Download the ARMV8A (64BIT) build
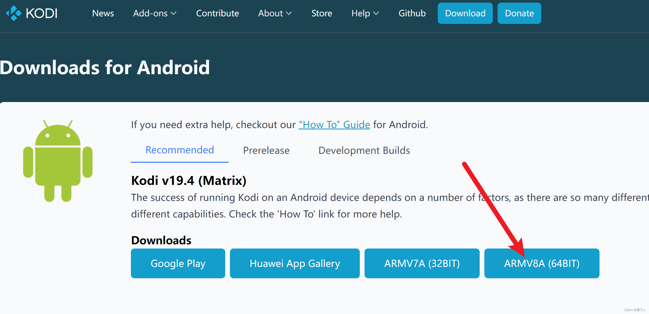 (x=542, y=263)
